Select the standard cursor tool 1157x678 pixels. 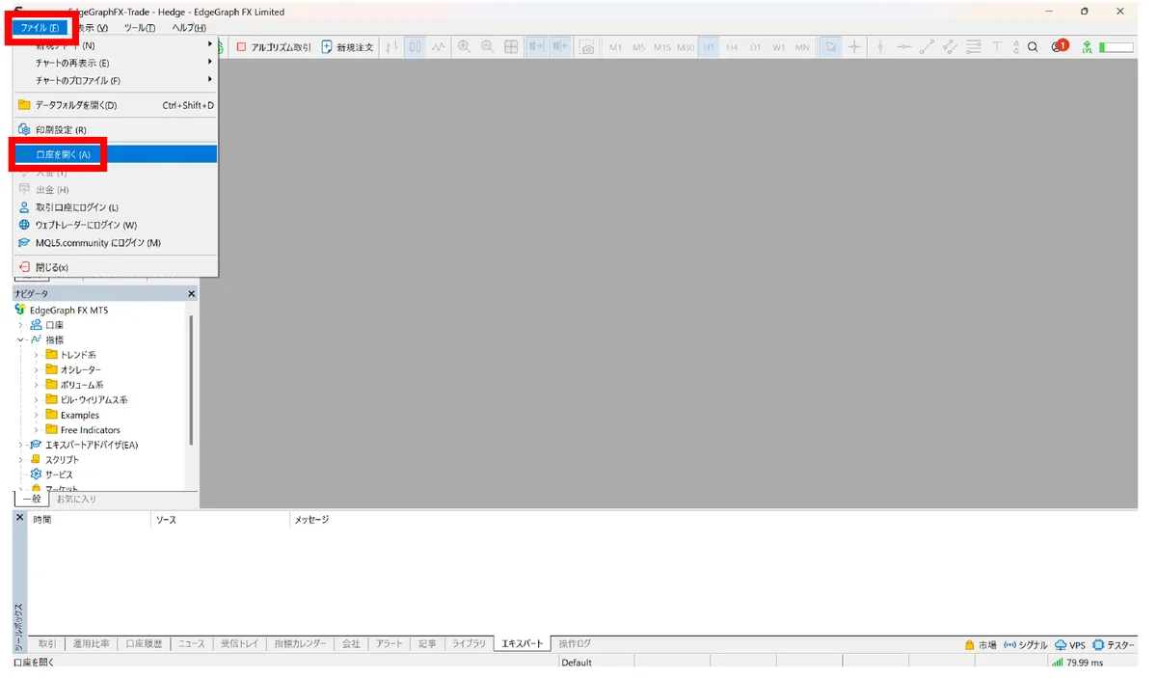pyautogui.click(x=829, y=46)
